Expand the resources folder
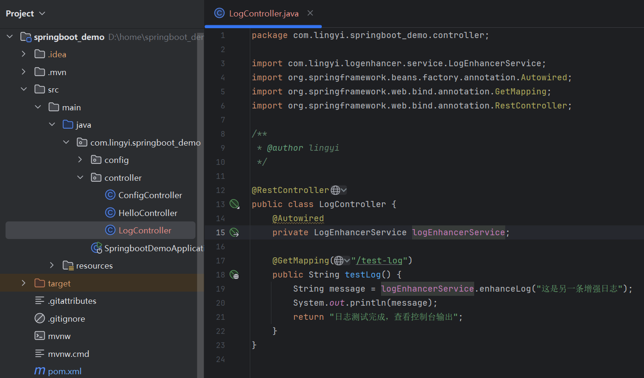Image resolution: width=644 pixels, height=378 pixels. [x=52, y=265]
